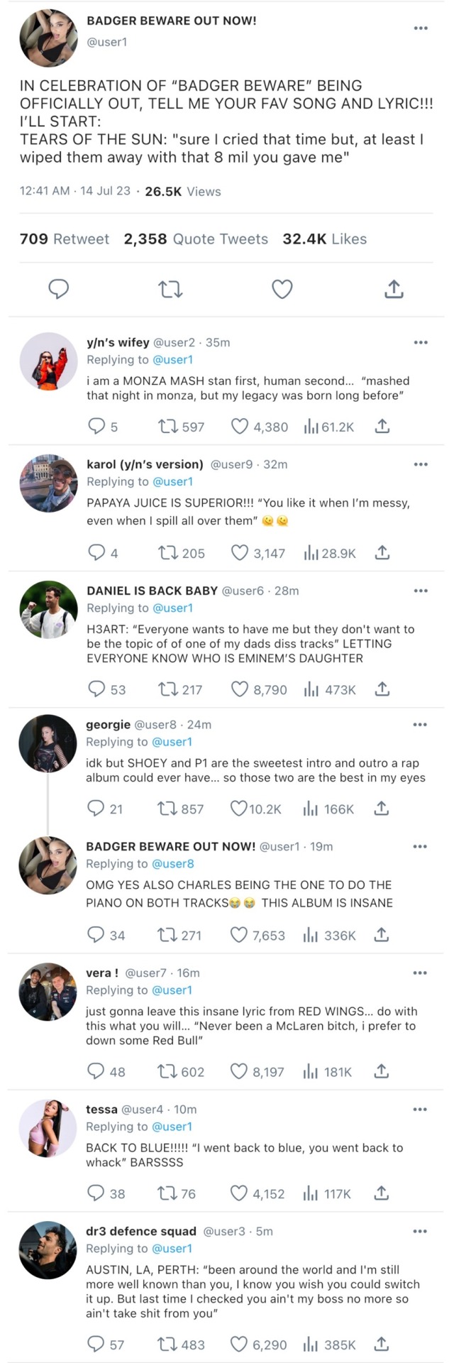Image resolution: width=454 pixels, height=1363 pixels.
Task: Like y/n's wifey's MONZA MASH reply
Action: 240,426
